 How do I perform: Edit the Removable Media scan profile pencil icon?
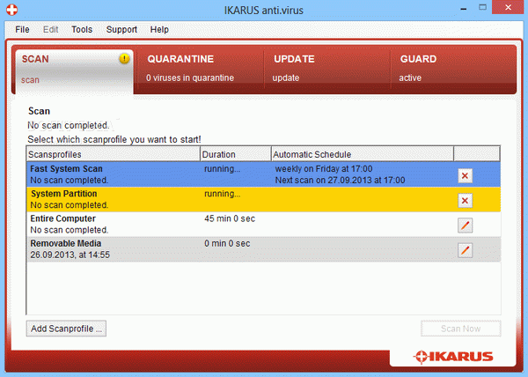click(465, 250)
